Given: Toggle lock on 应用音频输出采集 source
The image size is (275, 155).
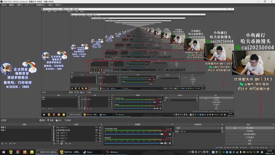Looking at the screenshot, I should (100, 130).
